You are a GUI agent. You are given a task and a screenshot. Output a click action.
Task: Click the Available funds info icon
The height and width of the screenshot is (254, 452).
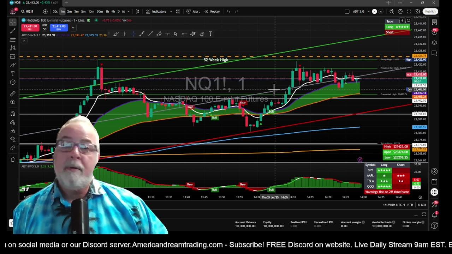click(393, 222)
